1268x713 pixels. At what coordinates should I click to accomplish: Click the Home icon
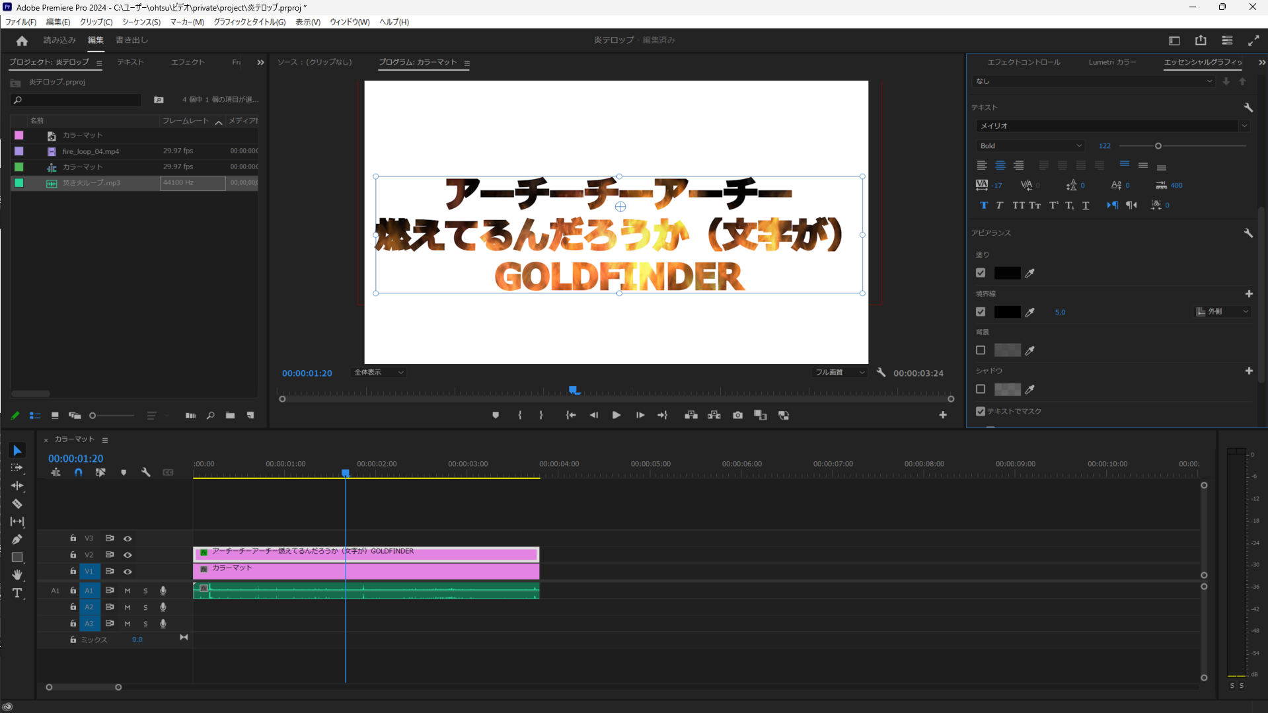(x=22, y=41)
